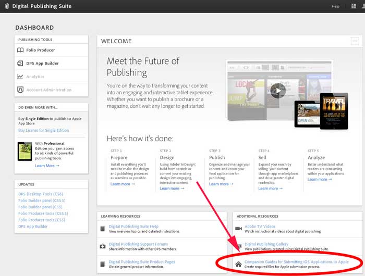Click the Adobe TV Videos camera icon
The width and height of the screenshot is (365, 276).
[239, 228]
